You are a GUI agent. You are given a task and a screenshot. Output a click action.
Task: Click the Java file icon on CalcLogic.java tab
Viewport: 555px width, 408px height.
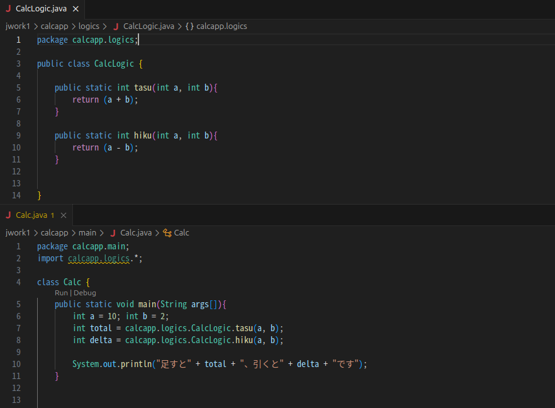point(9,9)
